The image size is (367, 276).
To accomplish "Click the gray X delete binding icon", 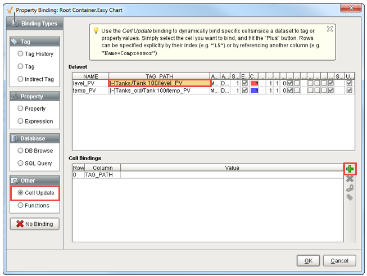I will tap(350, 179).
